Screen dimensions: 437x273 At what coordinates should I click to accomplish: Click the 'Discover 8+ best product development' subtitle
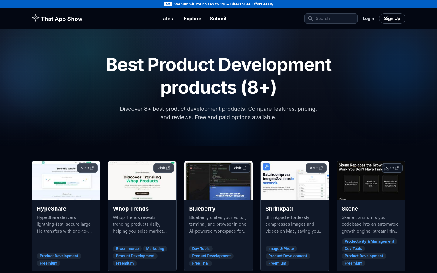coord(218,113)
